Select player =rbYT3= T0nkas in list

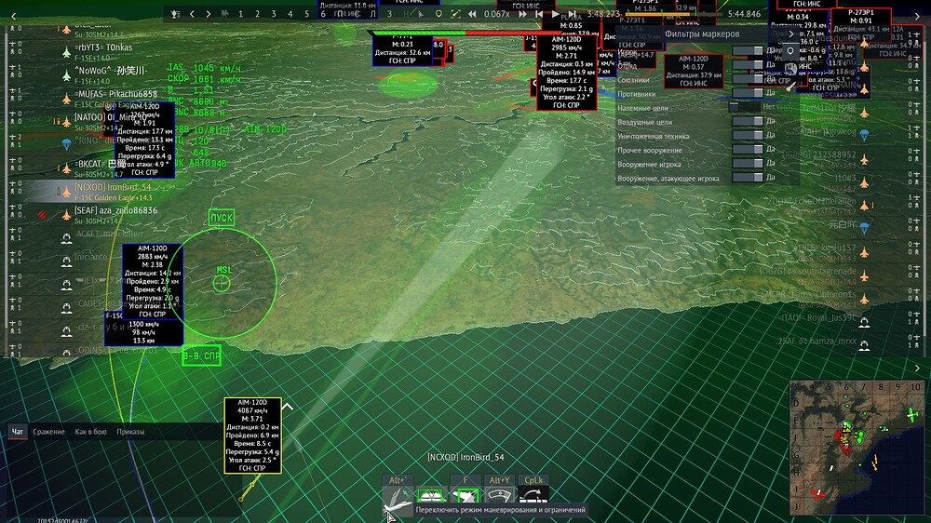point(103,47)
